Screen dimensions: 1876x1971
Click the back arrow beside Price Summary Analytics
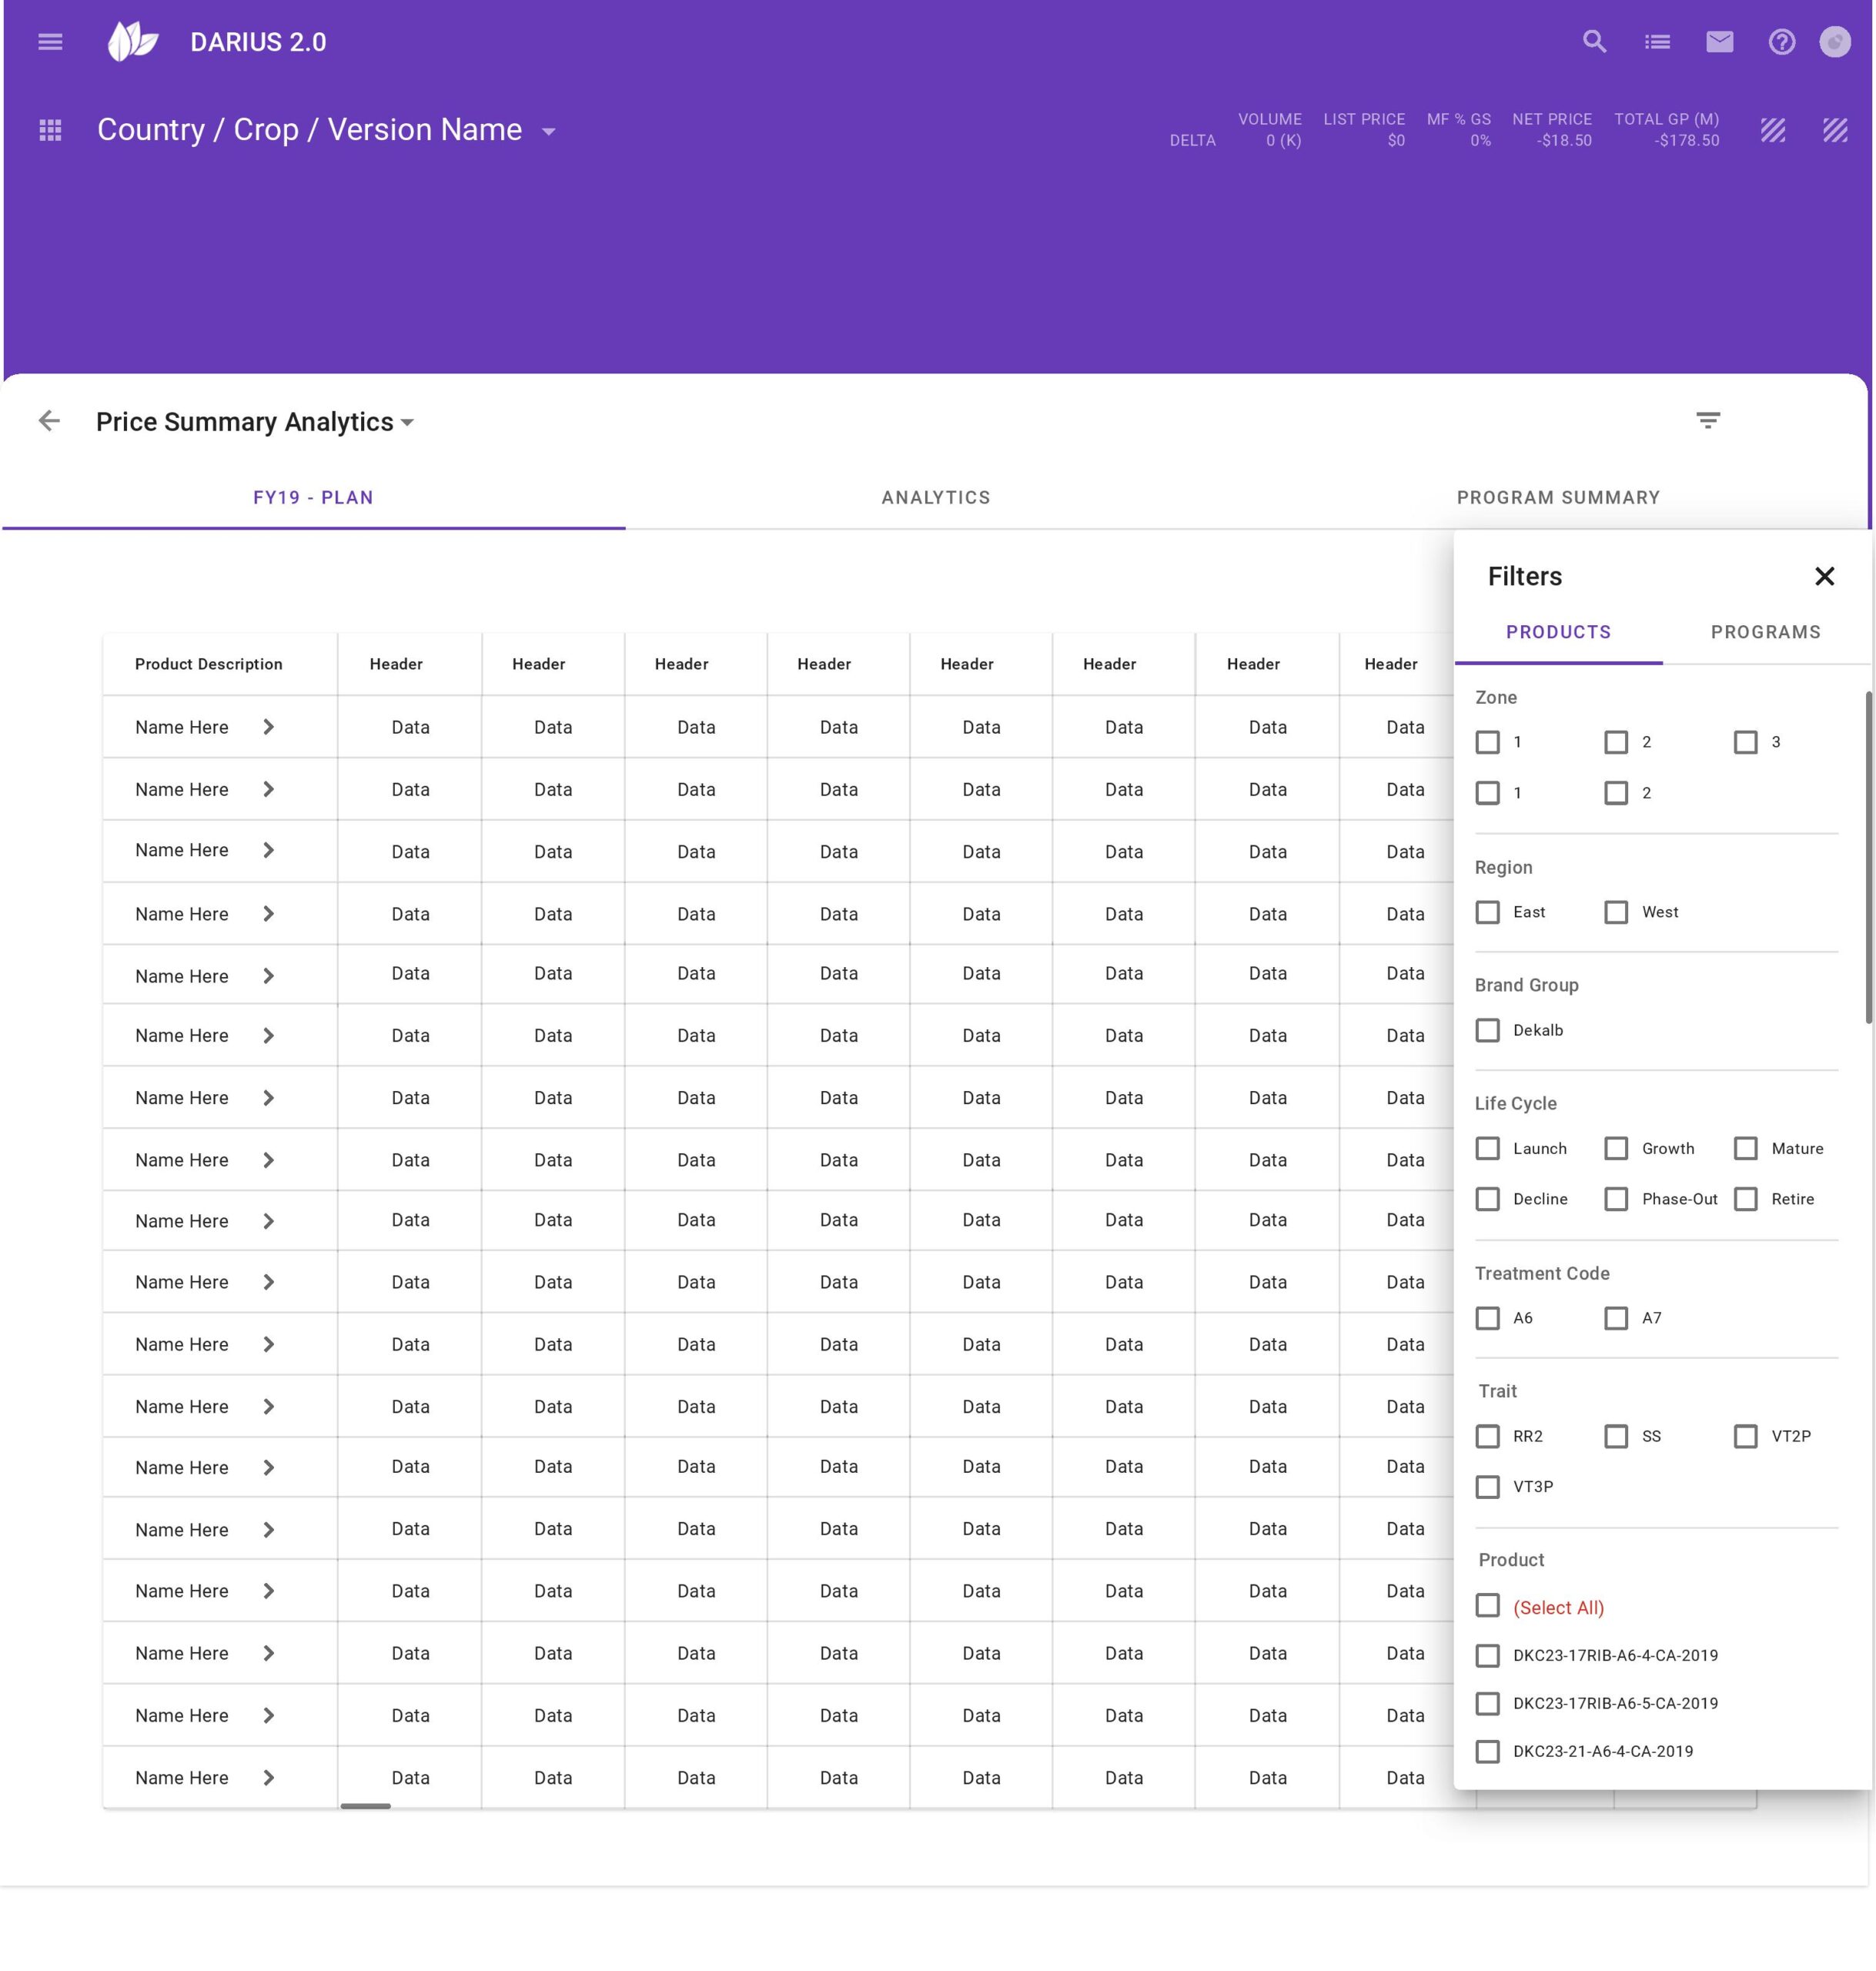click(x=49, y=421)
